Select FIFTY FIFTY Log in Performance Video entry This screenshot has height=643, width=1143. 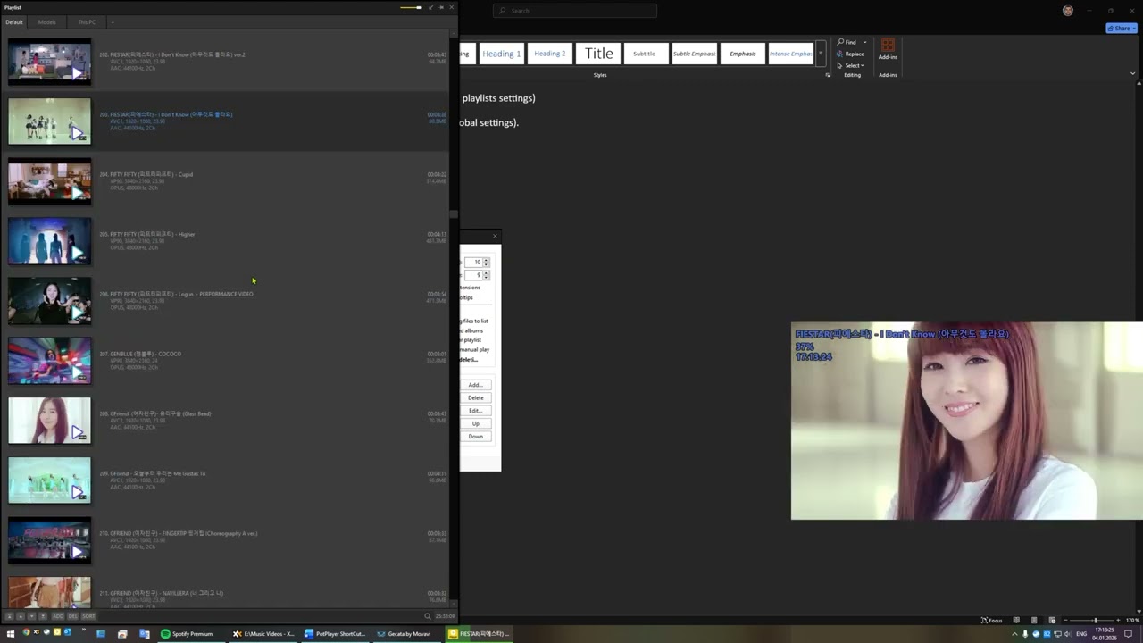click(226, 300)
